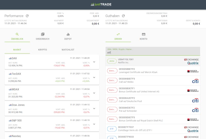Click the S&P 500 value 3.807,37 Pkt.
Image resolution: width=206 pixels, height=139 pixels.
pyautogui.click(x=15, y=128)
